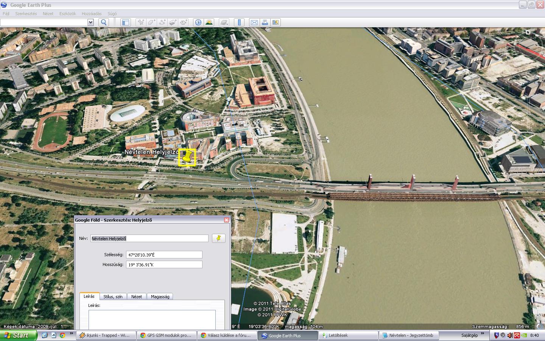Switch to the Stílus, szín tab

tap(113, 297)
